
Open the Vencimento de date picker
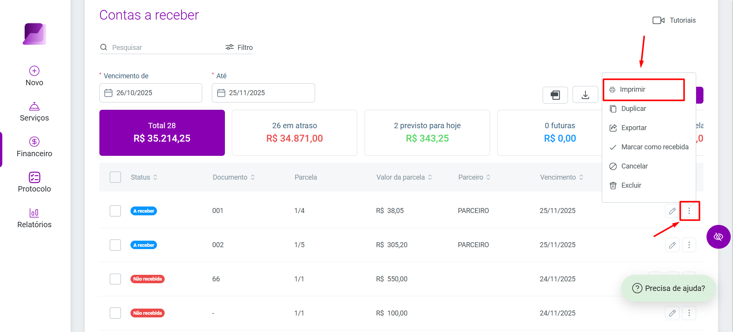[x=151, y=93]
